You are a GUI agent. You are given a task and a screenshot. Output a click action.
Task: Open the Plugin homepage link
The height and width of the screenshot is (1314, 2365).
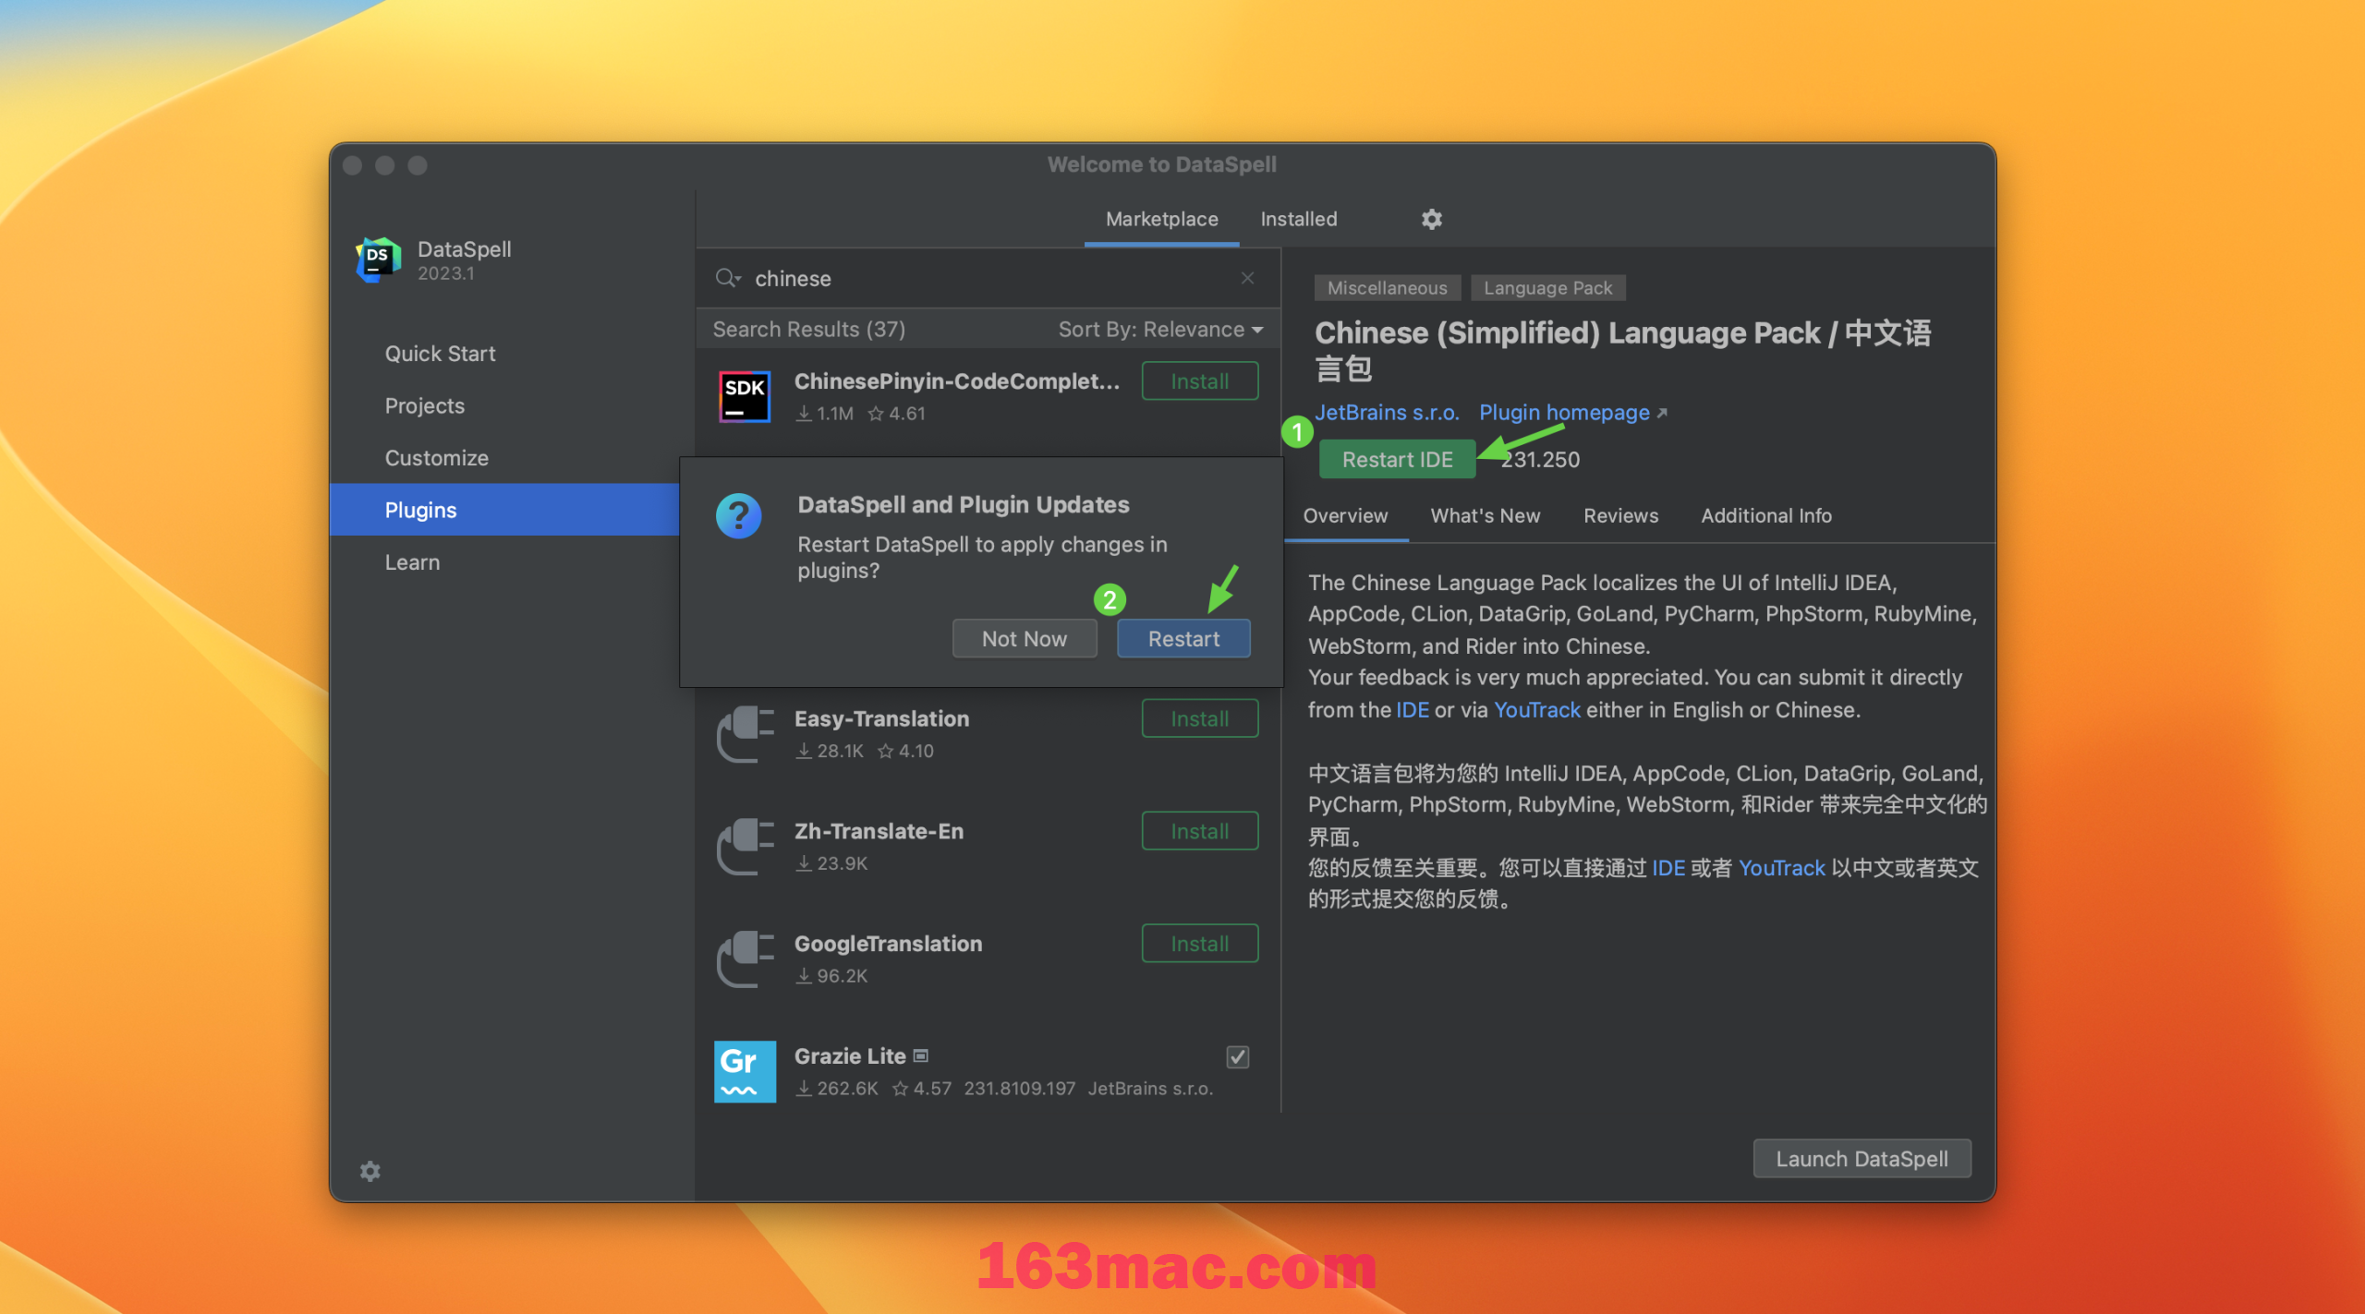(1572, 413)
